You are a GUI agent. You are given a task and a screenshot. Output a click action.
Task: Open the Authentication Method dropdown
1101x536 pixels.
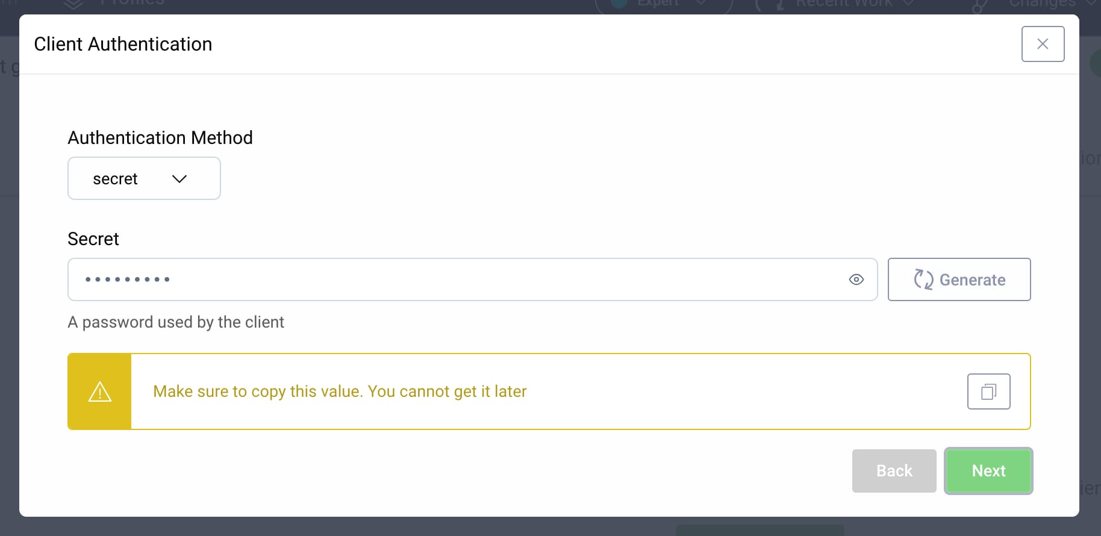[143, 178]
